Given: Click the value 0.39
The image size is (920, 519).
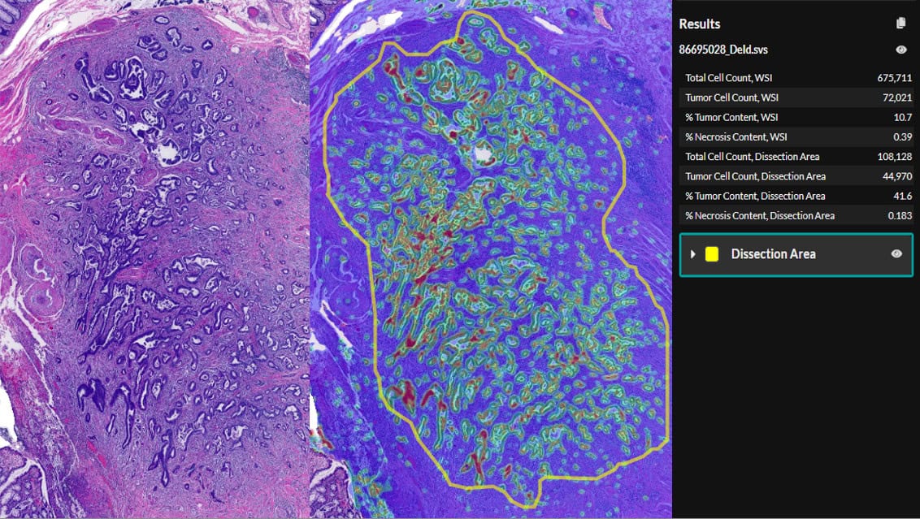Looking at the screenshot, I should coord(902,136).
